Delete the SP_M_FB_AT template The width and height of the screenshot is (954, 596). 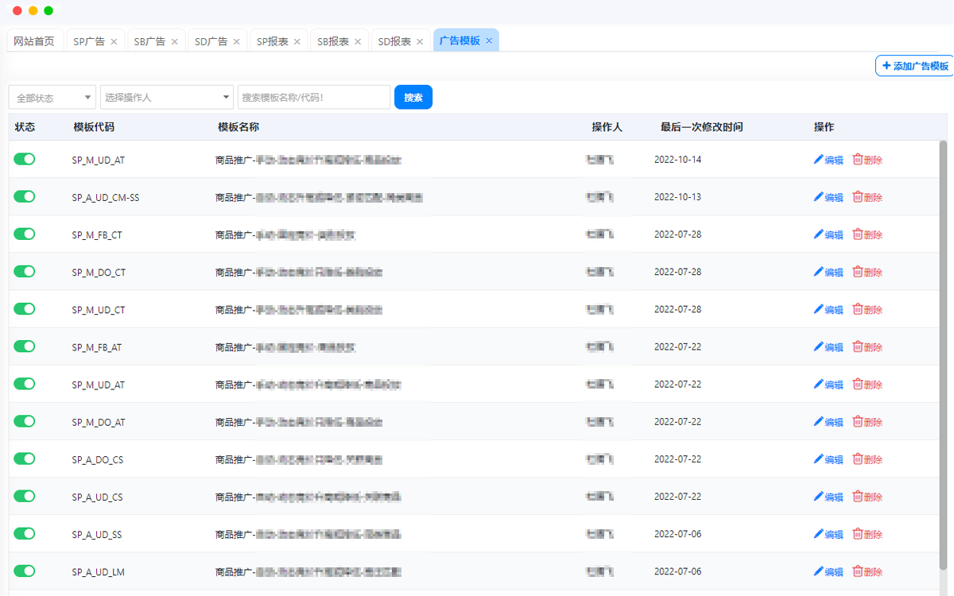(x=867, y=347)
